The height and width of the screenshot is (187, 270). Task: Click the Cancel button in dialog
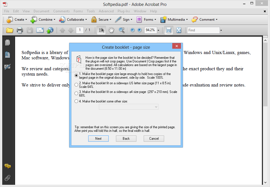coord(154,139)
